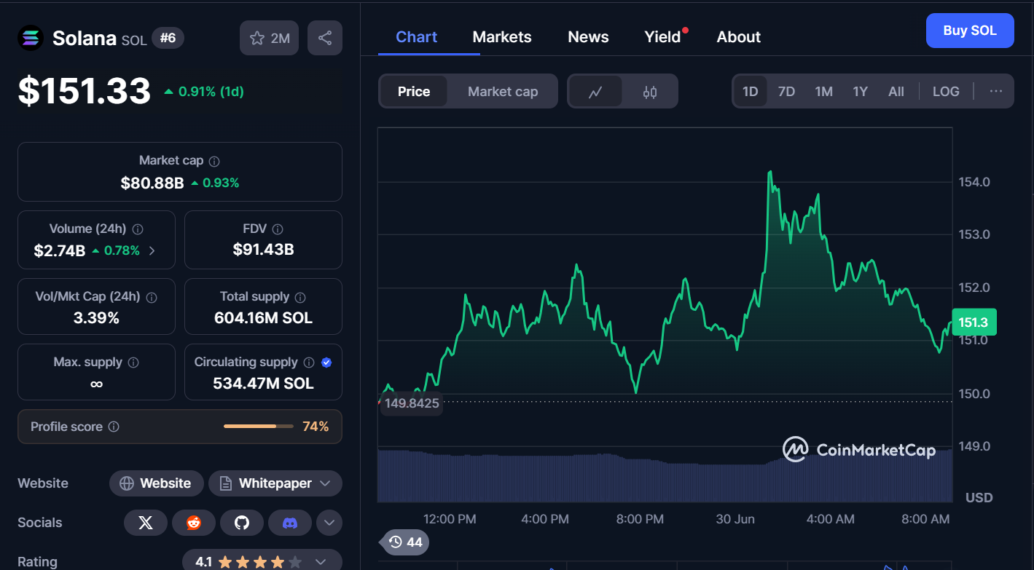This screenshot has height=570, width=1034.
Task: Open the share icon button
Action: pos(325,38)
